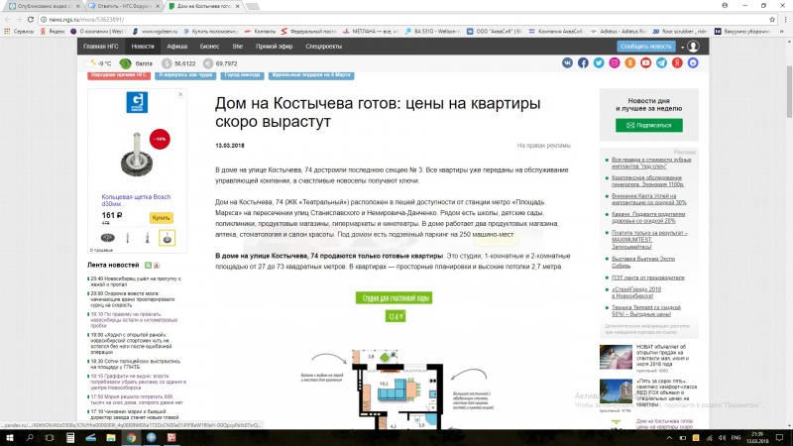Screen dimensions: 793x446
Task: Open the new tab button
Action: click(253, 7)
